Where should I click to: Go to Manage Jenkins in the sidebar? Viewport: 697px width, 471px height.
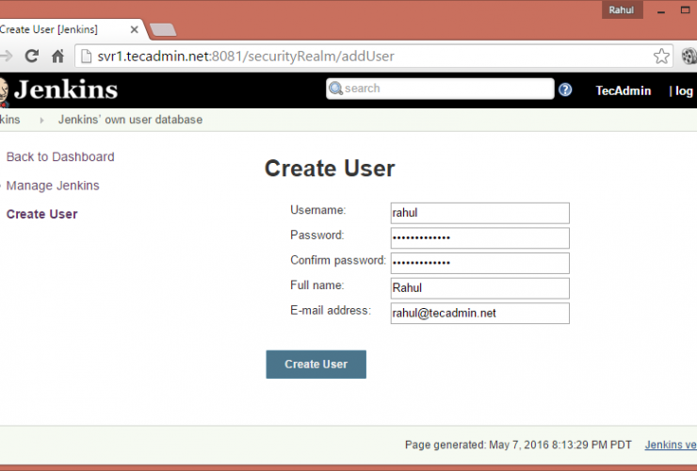[53, 186]
